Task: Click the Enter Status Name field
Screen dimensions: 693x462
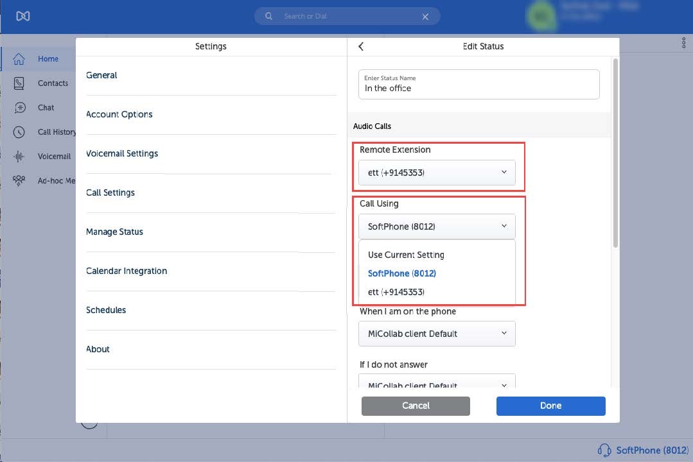Action: [478, 85]
